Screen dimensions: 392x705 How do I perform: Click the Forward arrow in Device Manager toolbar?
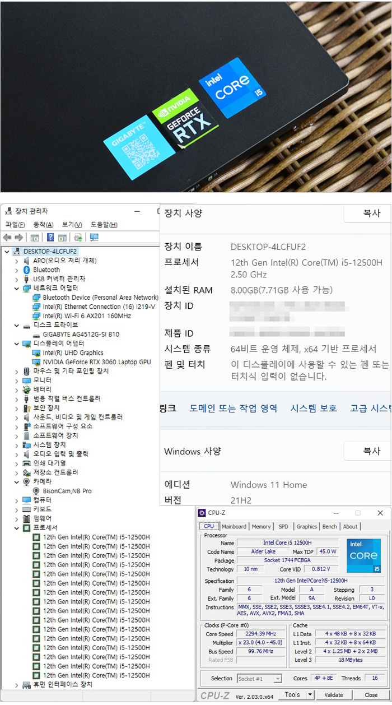[x=18, y=238]
